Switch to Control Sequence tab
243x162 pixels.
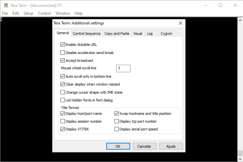point(86,34)
